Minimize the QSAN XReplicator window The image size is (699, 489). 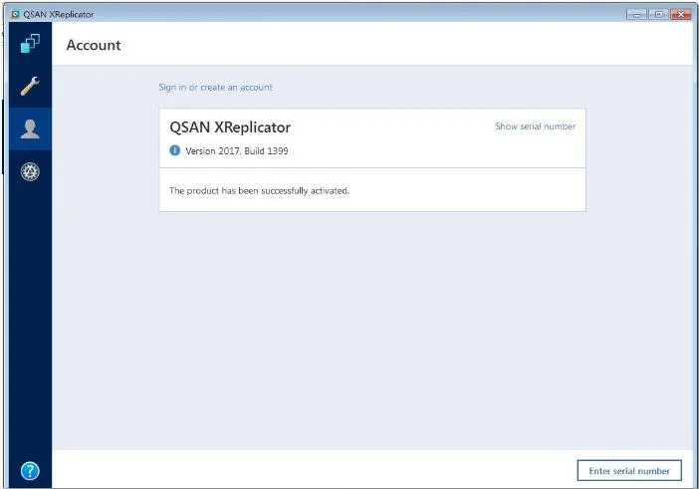(636, 14)
